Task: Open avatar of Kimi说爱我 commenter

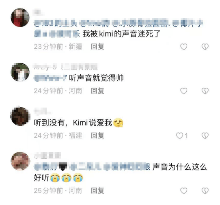Action: 20,117
